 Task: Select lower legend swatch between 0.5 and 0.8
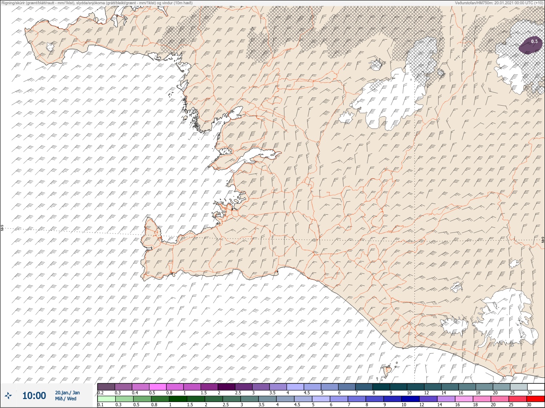pyautogui.click(x=142, y=399)
